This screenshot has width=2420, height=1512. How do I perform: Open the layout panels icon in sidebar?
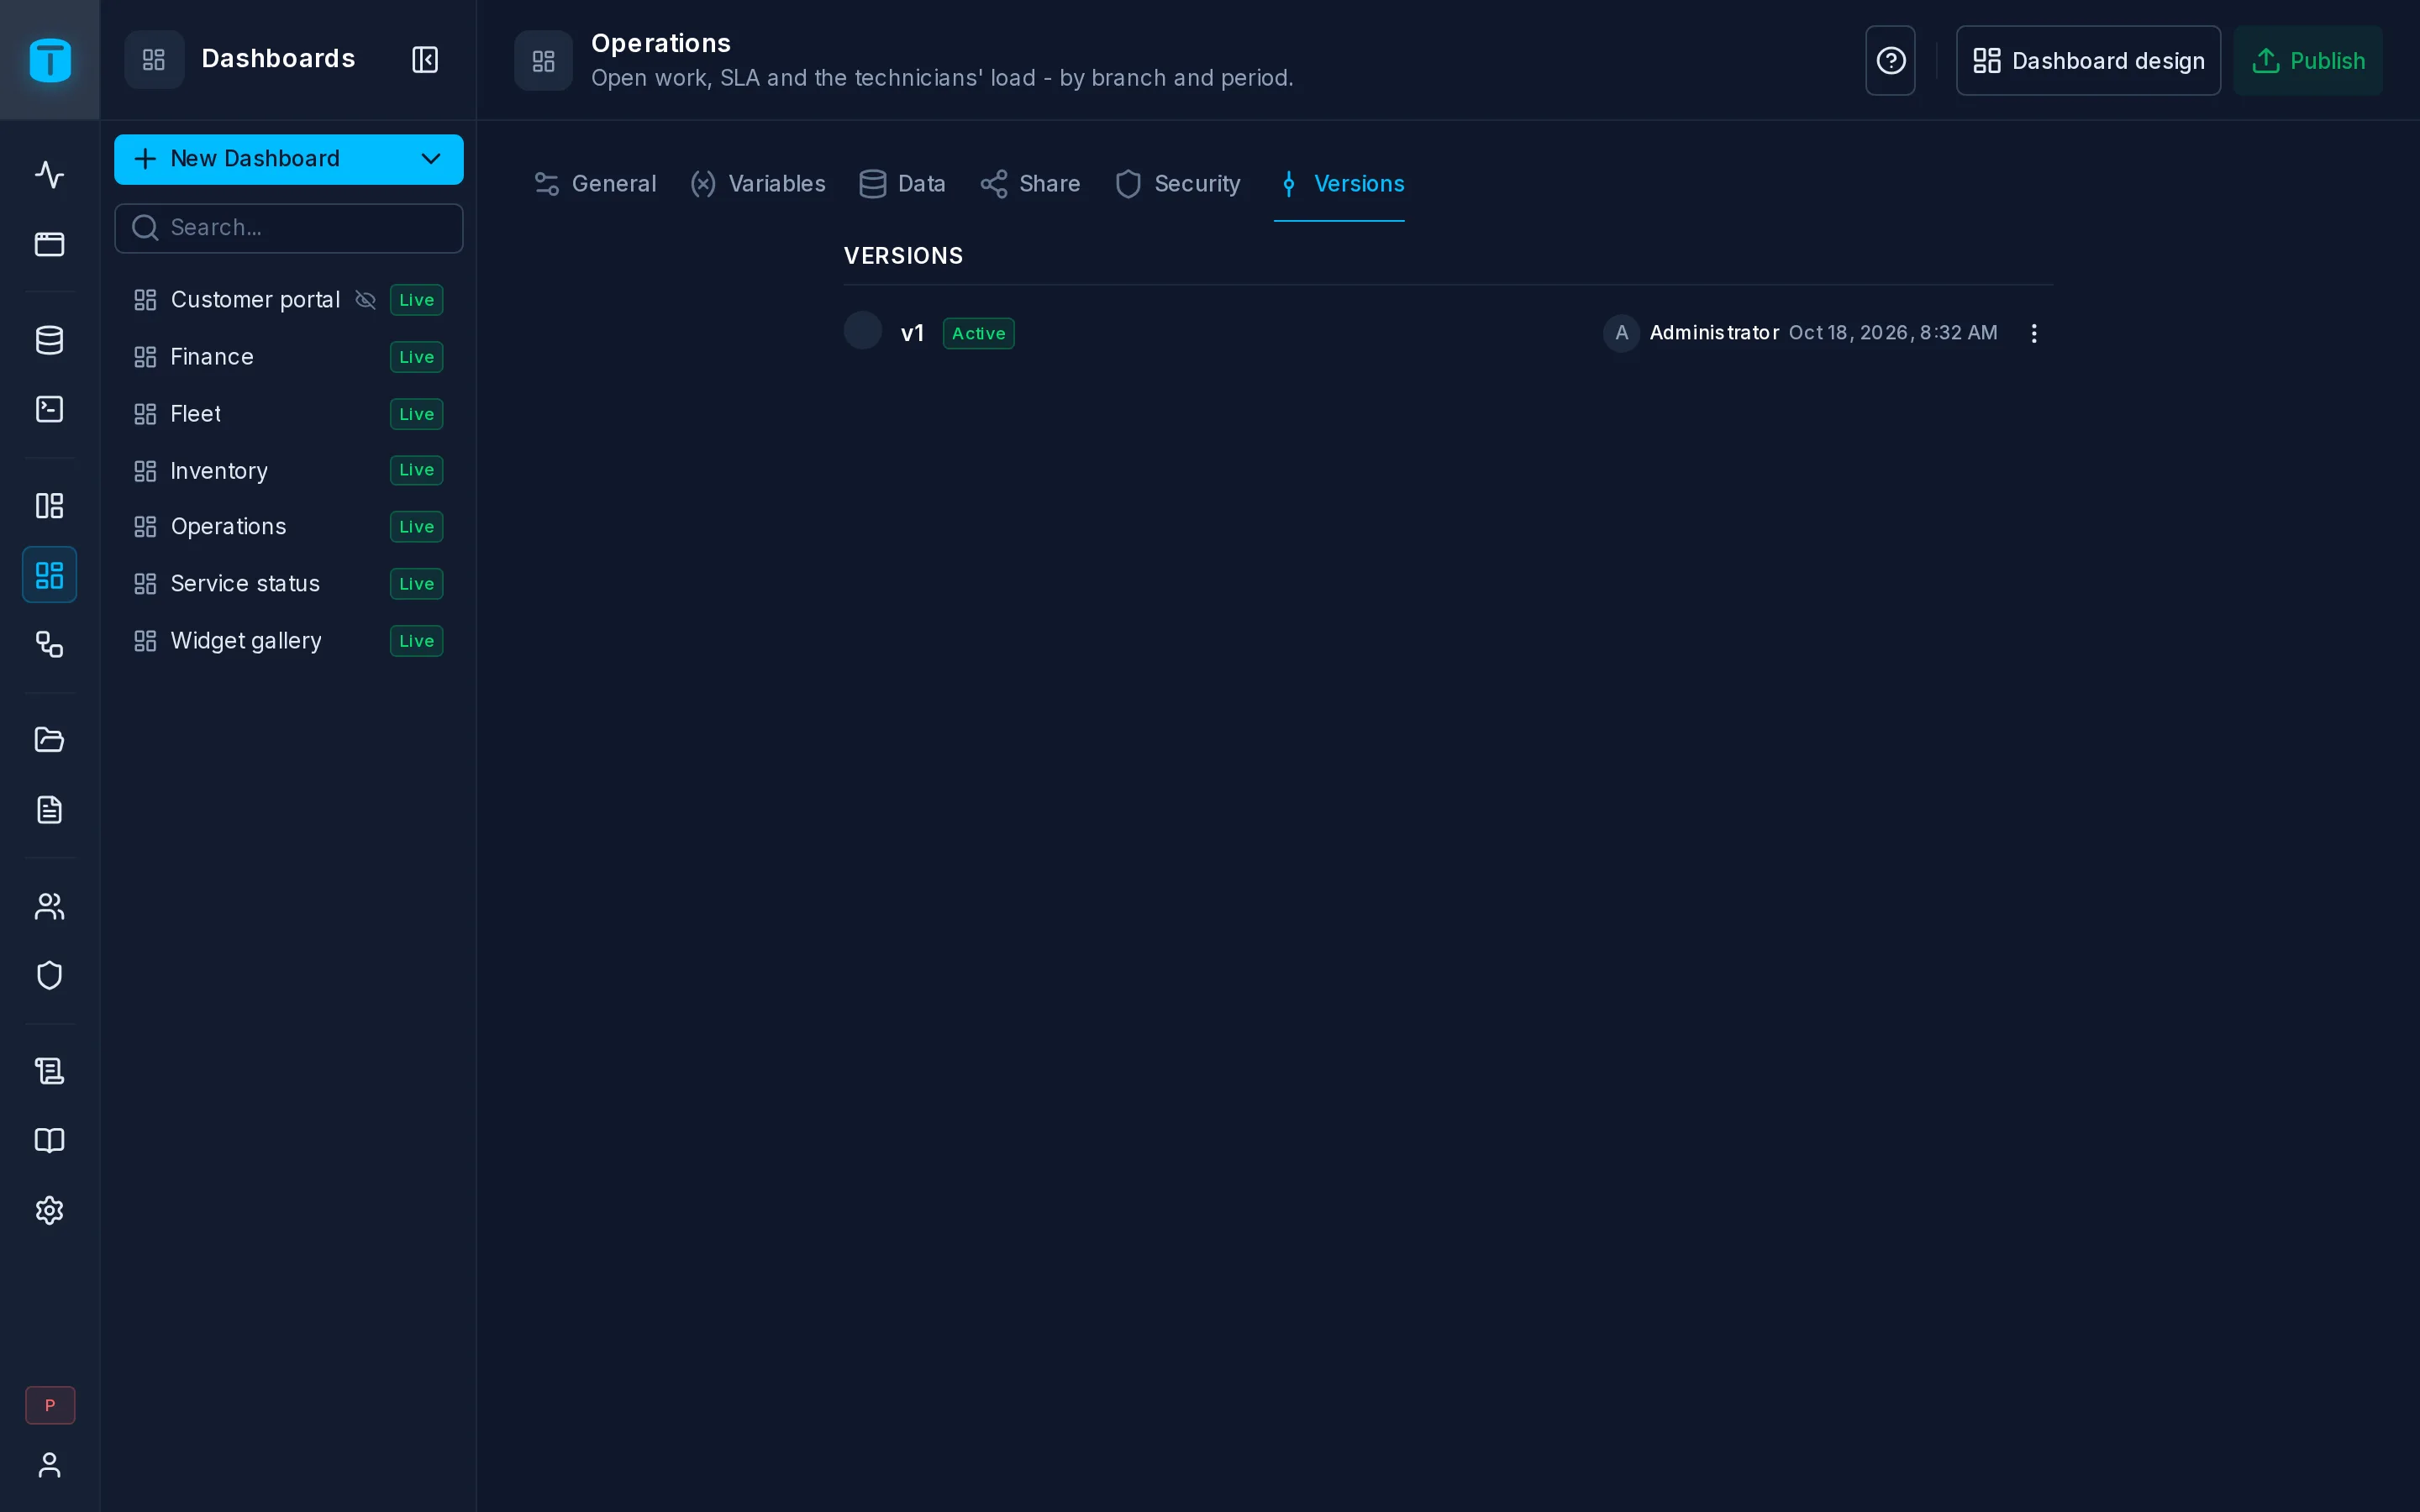click(x=50, y=505)
